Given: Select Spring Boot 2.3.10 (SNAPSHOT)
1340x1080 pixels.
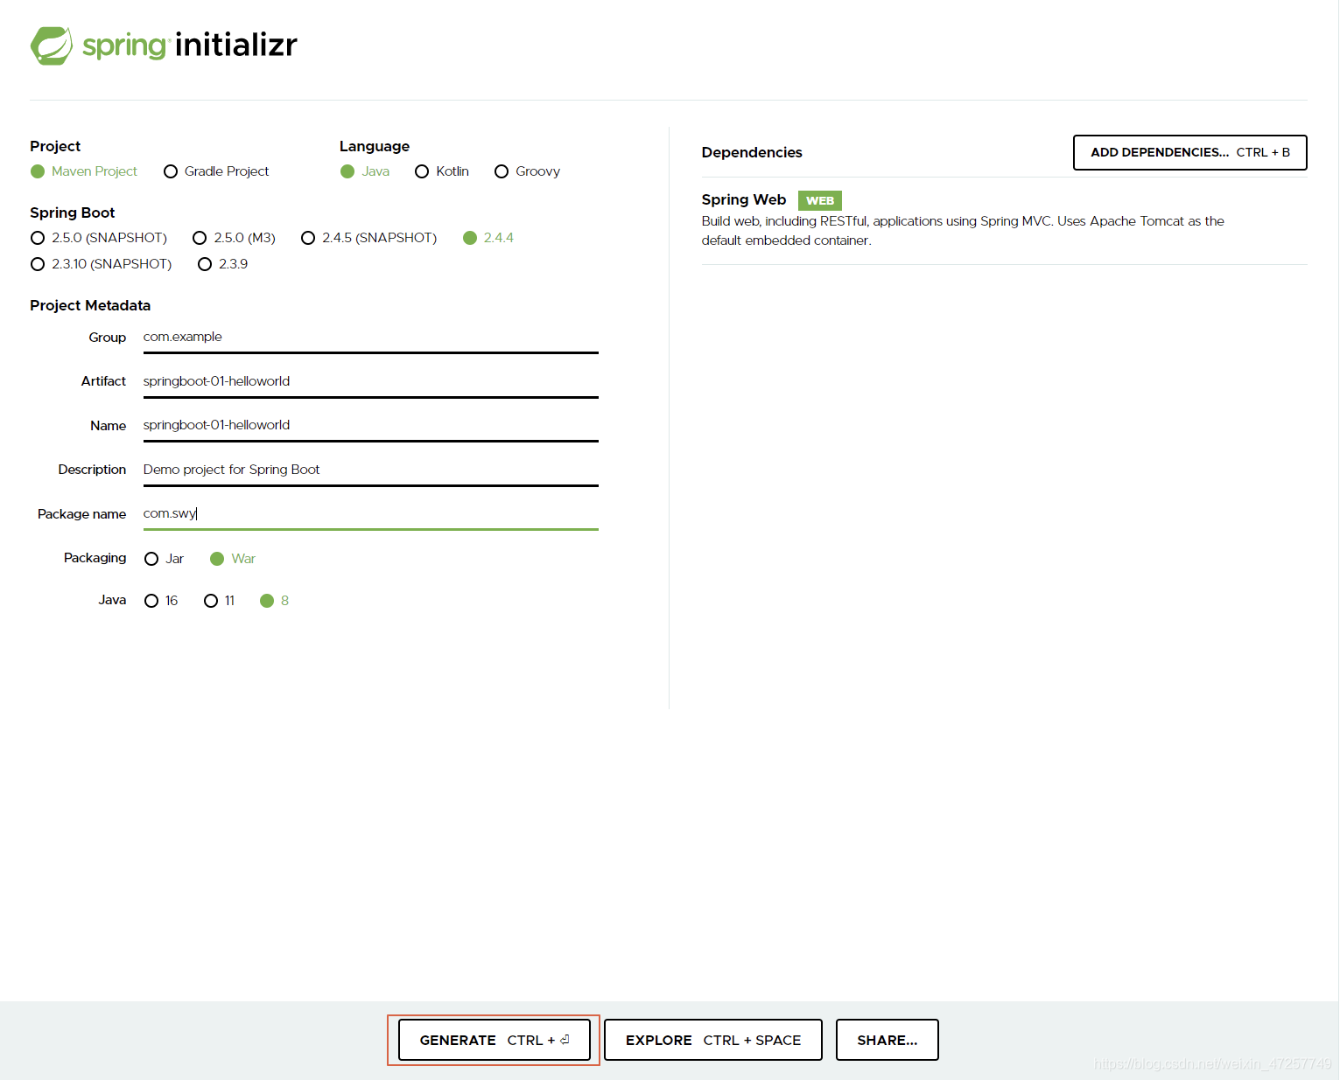Looking at the screenshot, I should 102,264.
